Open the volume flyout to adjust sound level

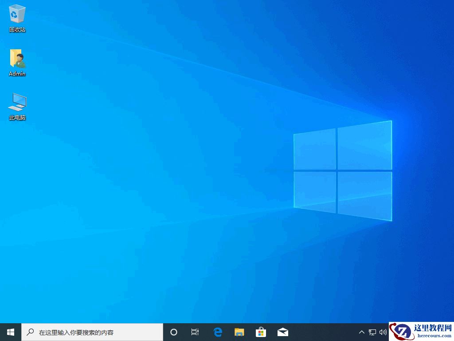(x=383, y=332)
